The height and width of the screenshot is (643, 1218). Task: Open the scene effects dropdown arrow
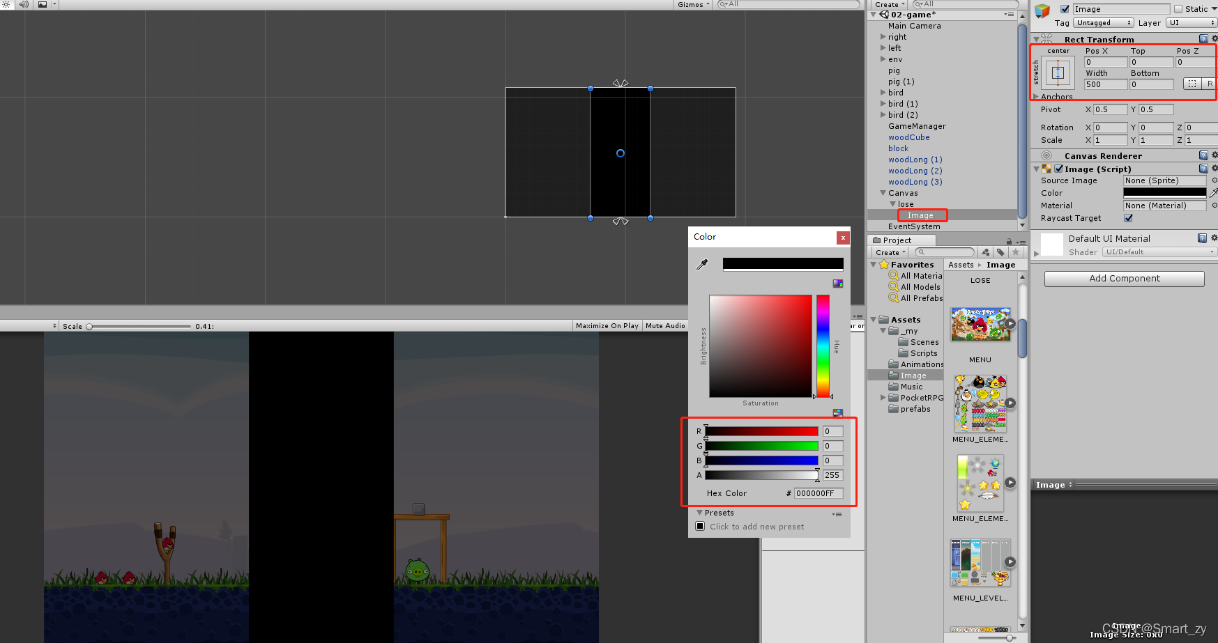pyautogui.click(x=54, y=4)
